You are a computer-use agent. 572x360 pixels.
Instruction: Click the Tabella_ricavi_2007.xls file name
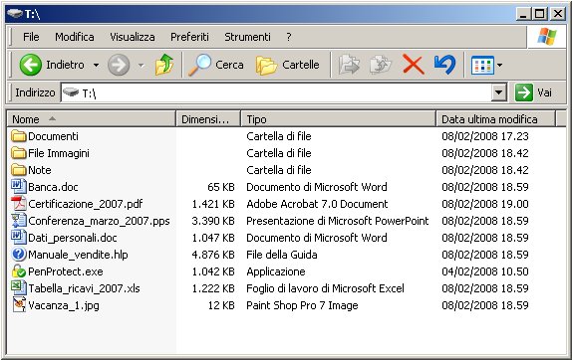84,288
